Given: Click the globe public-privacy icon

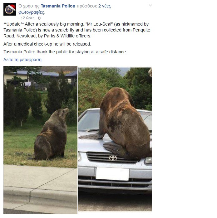Looking at the screenshot, I should click(x=39, y=18).
